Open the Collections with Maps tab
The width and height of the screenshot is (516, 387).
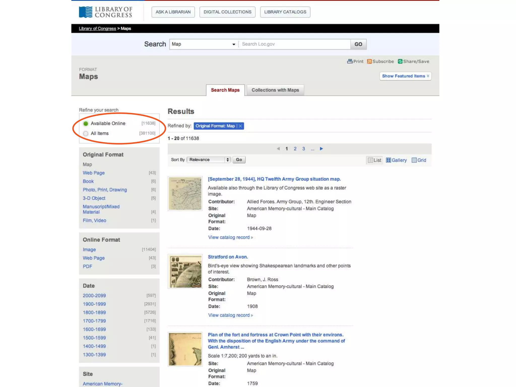click(x=275, y=90)
